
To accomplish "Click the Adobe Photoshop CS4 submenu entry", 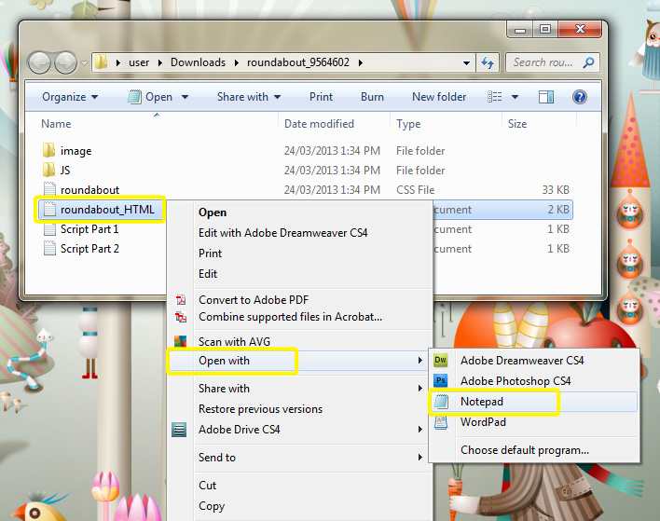I will pos(515,381).
